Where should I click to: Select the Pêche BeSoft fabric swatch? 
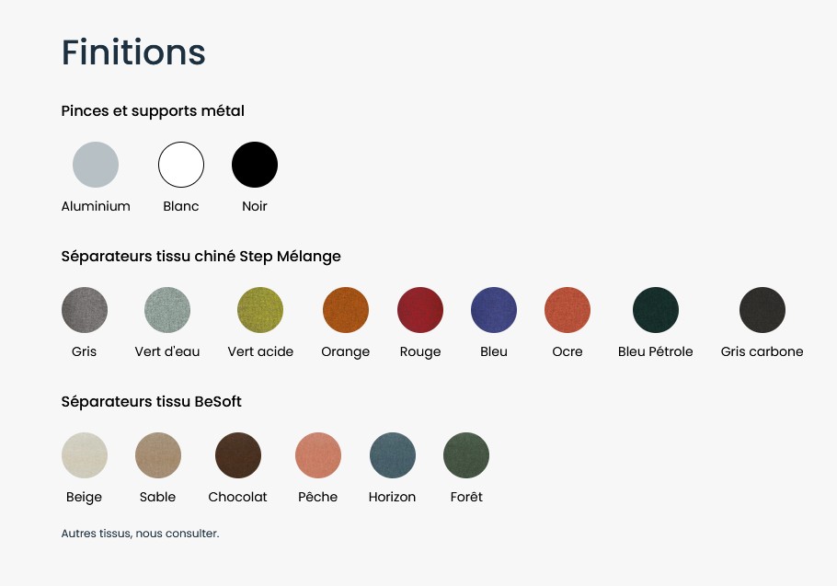[318, 455]
